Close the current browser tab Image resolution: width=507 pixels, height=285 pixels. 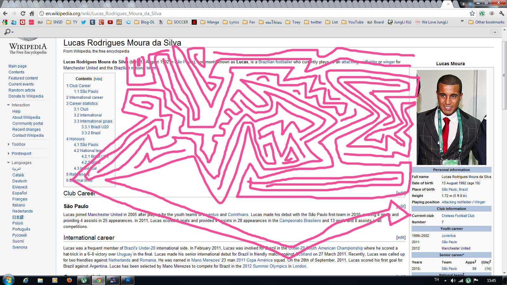448,4
